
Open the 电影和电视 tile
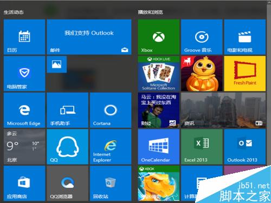[x=245, y=37]
